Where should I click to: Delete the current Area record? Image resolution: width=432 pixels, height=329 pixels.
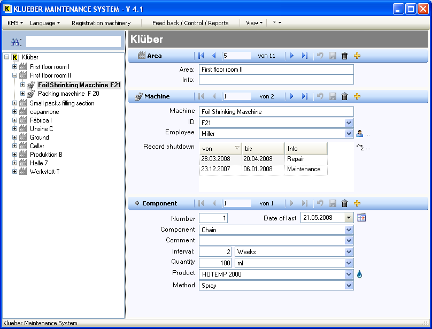[x=344, y=56]
